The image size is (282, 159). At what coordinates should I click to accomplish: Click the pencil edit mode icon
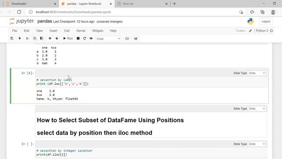coord(250,31)
